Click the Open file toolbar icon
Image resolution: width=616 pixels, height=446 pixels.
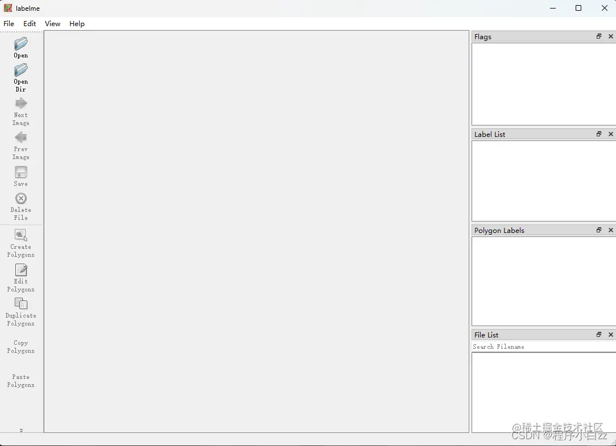click(21, 44)
